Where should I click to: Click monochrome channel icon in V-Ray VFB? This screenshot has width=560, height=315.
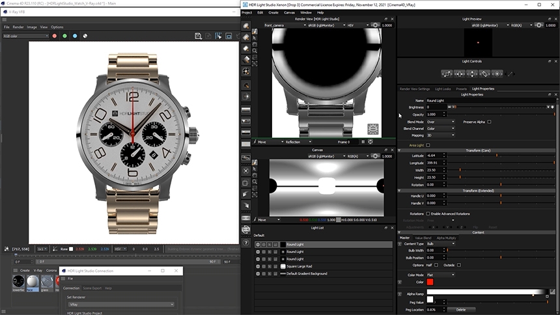(x=85, y=36)
